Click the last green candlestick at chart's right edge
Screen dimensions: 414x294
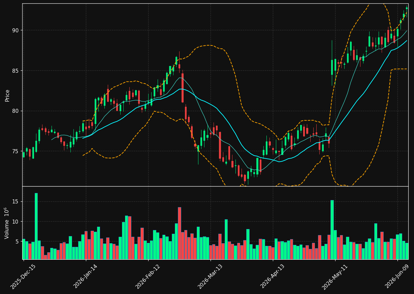pos(407,8)
